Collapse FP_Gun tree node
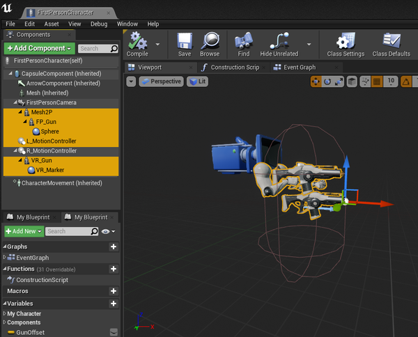This screenshot has height=337, width=418. click(25, 121)
